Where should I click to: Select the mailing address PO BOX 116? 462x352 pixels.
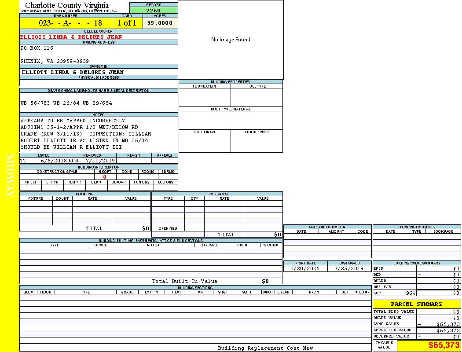pyautogui.click(x=37, y=48)
